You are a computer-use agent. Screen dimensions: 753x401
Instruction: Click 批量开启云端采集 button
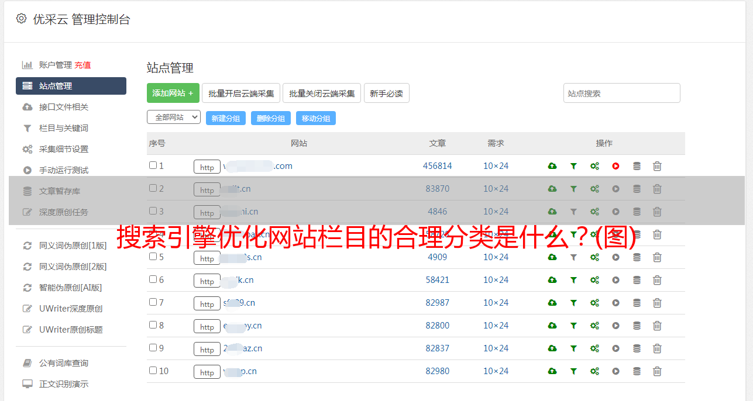[241, 93]
